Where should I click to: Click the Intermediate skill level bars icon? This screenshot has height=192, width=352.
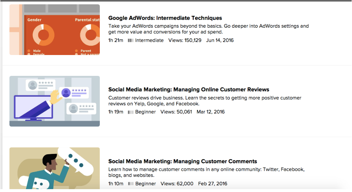(x=131, y=40)
